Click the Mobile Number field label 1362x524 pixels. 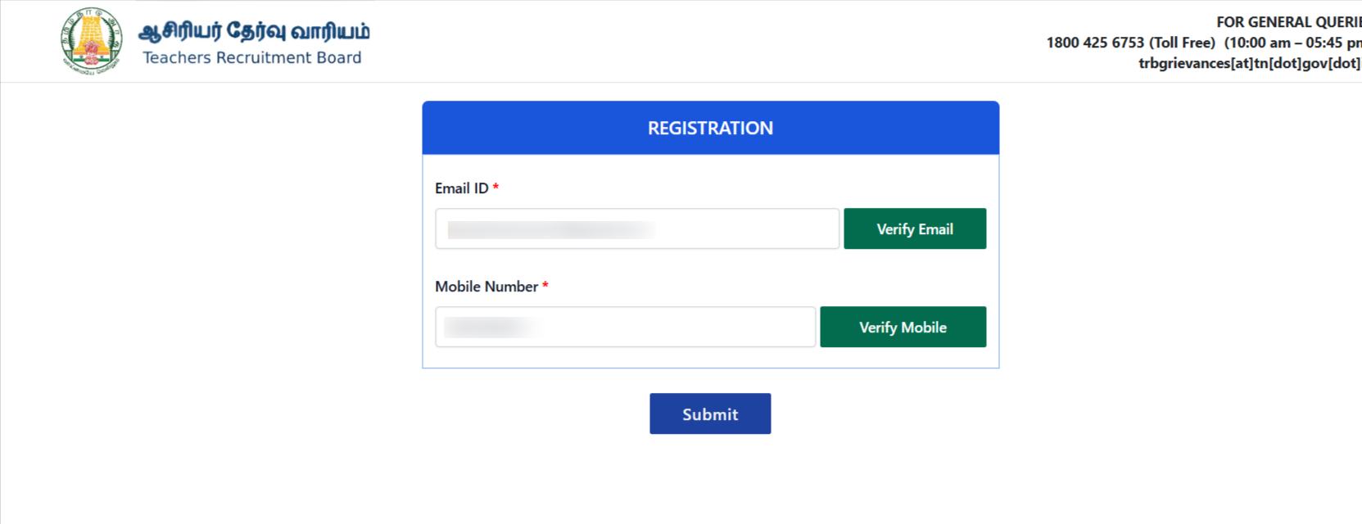486,287
